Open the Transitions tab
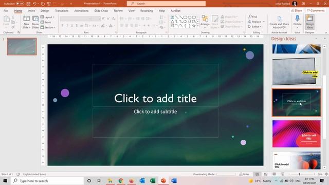Image resolution: width=329 pixels, height=185 pixels. coord(62,10)
